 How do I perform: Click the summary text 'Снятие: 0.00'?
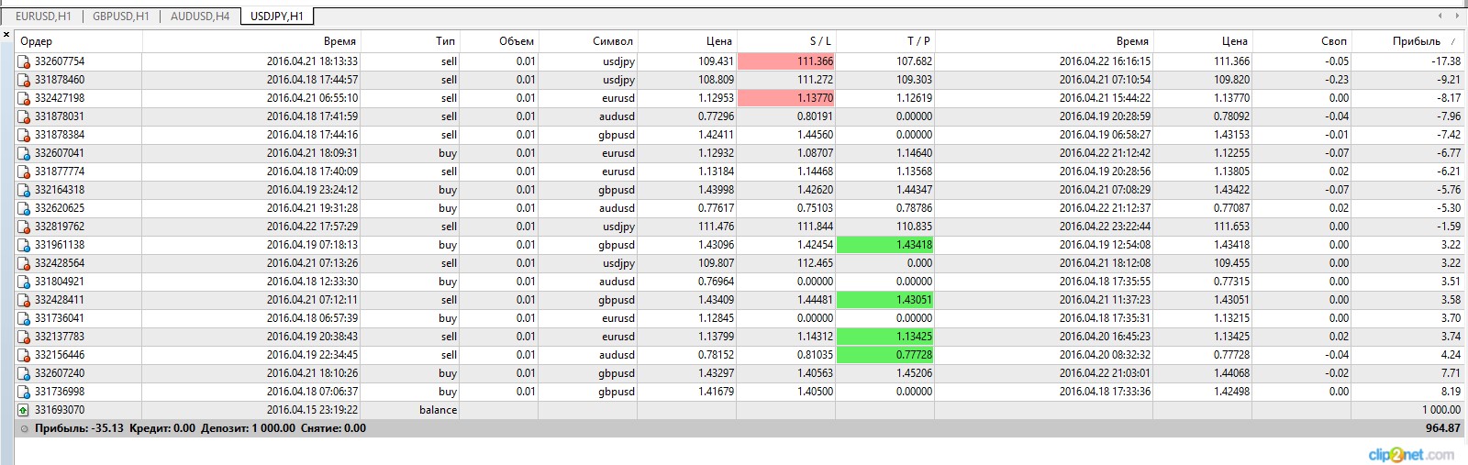pyautogui.click(x=333, y=428)
